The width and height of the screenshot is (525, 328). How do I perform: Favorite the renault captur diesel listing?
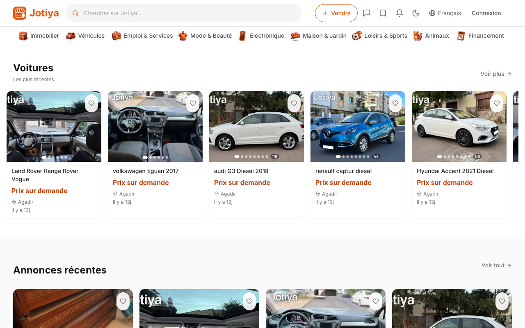click(395, 103)
